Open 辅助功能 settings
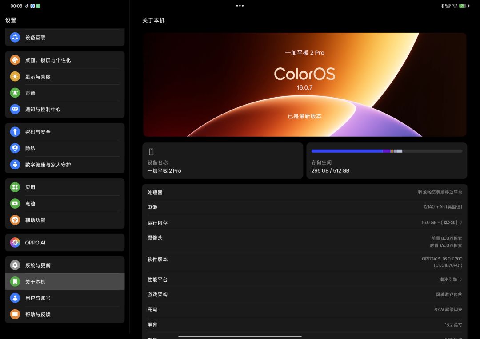 click(x=65, y=220)
